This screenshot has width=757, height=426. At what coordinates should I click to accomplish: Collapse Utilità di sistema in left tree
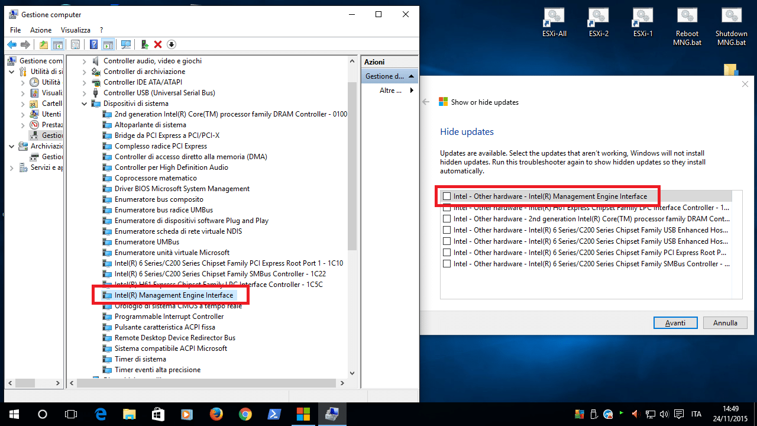[12, 72]
